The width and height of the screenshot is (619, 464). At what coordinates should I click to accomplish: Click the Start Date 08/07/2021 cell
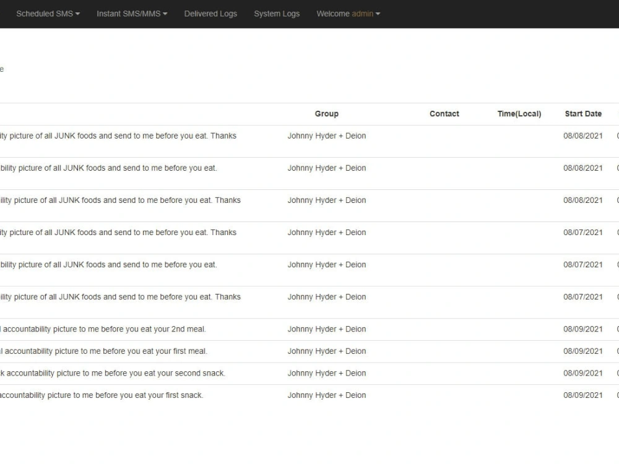pos(583,232)
